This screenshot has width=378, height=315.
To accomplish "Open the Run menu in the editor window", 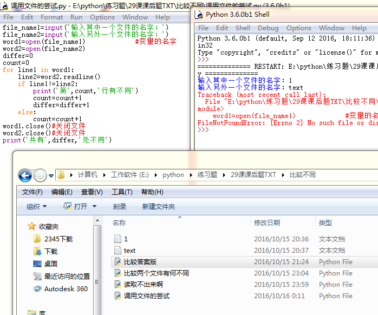I will tap(76, 17).
